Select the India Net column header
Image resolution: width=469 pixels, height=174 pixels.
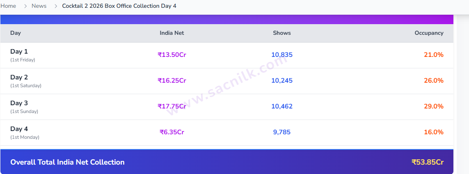click(x=172, y=33)
